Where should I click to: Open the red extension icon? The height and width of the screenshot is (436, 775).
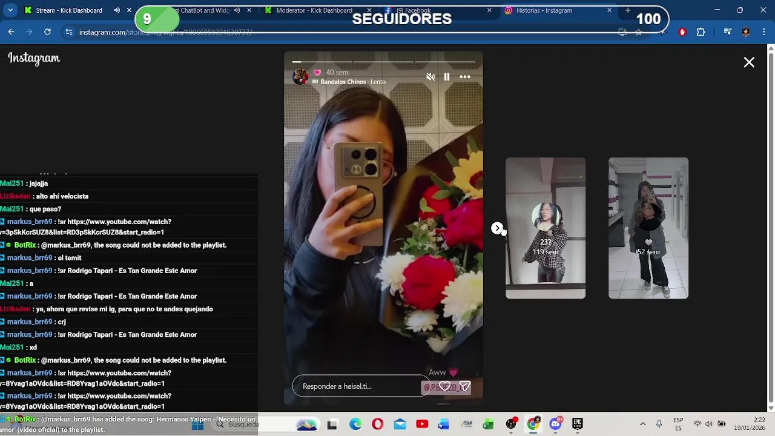[682, 32]
